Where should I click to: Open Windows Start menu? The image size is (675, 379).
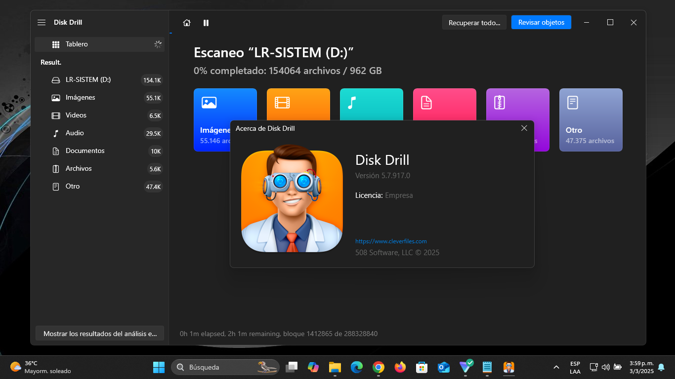[159, 367]
